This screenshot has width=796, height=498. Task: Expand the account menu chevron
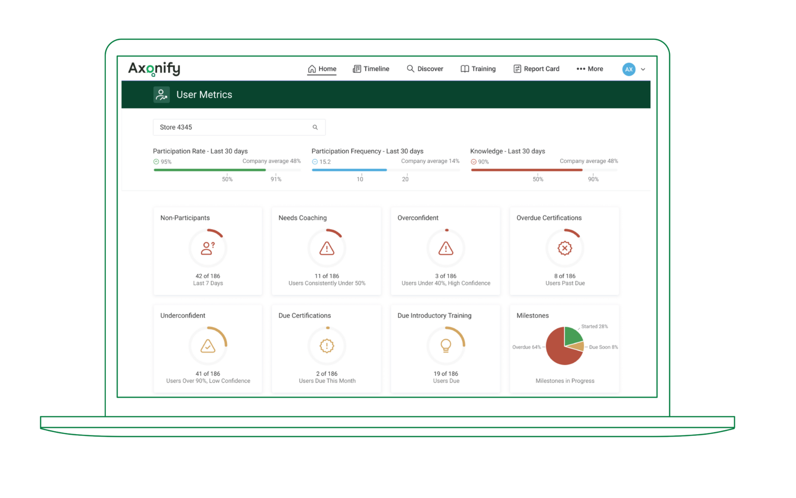(643, 69)
